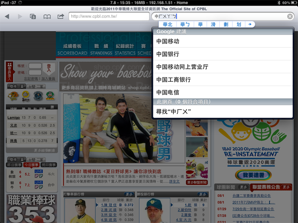Open the SCOREBOARD nav tab
This screenshot has width=298, height=223.
(72, 50)
